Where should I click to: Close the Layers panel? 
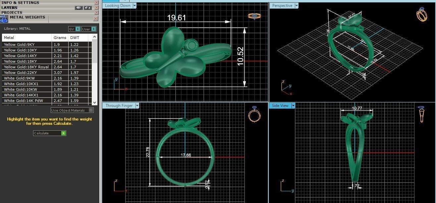coord(96,8)
